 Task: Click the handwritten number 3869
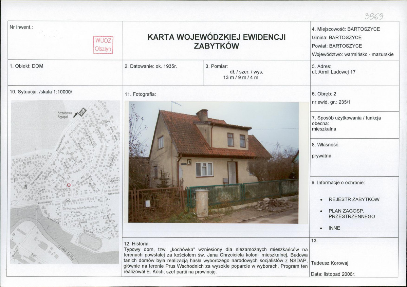pos(374,17)
